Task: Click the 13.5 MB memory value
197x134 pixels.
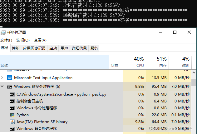Action: click(159, 78)
